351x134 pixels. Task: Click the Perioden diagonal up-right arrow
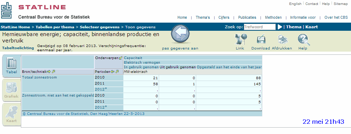[117, 72]
